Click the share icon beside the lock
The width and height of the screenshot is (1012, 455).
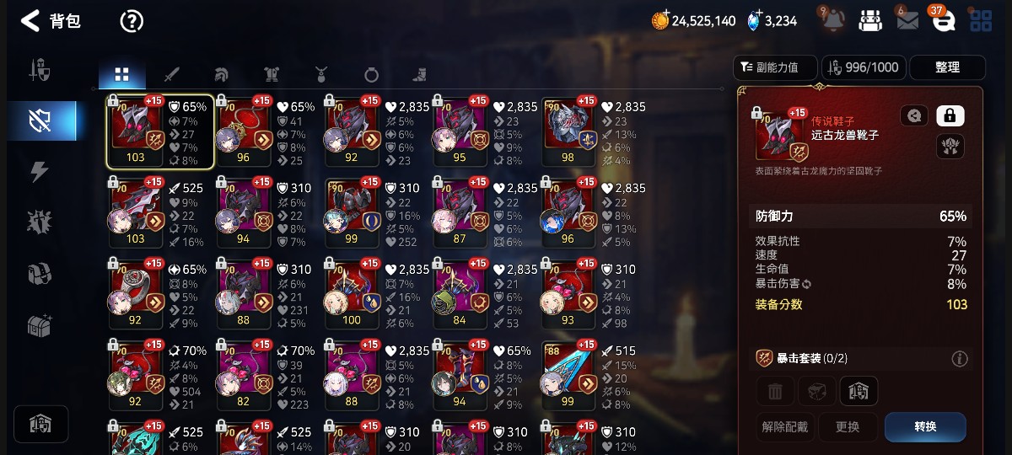click(914, 115)
